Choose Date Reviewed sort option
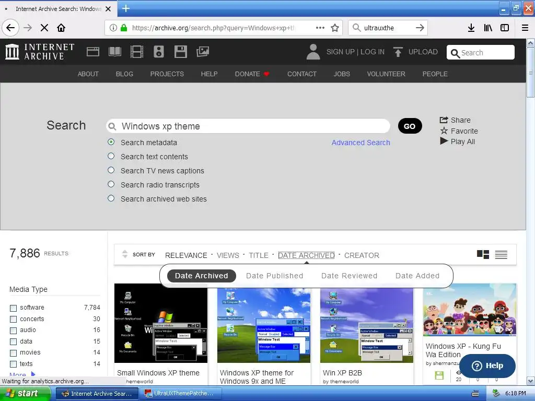This screenshot has width=535, height=401. point(350,276)
